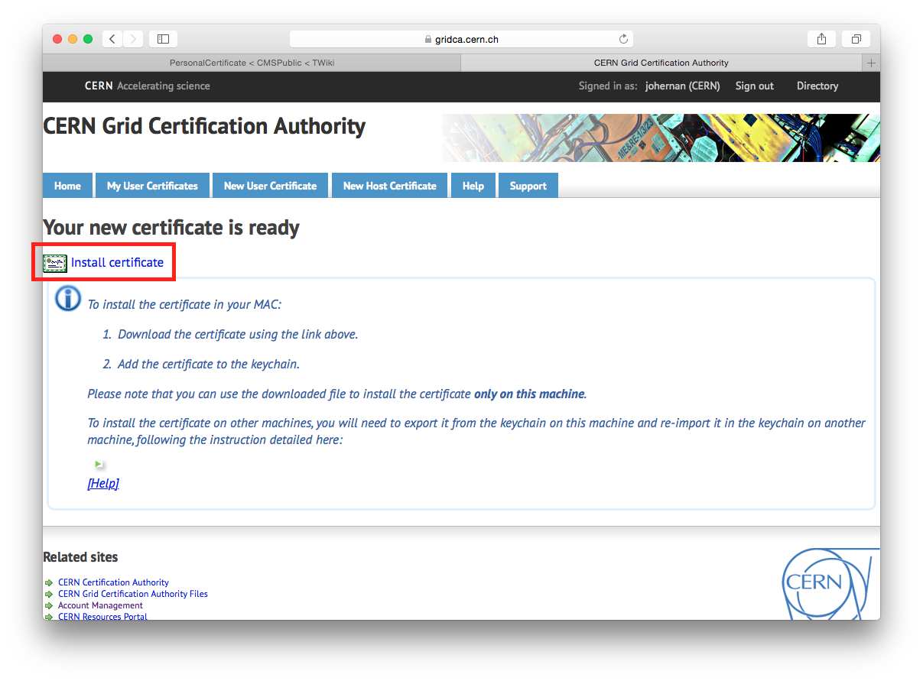The height and width of the screenshot is (681, 923).
Task: Show all tabs overview in Safari
Action: click(856, 39)
